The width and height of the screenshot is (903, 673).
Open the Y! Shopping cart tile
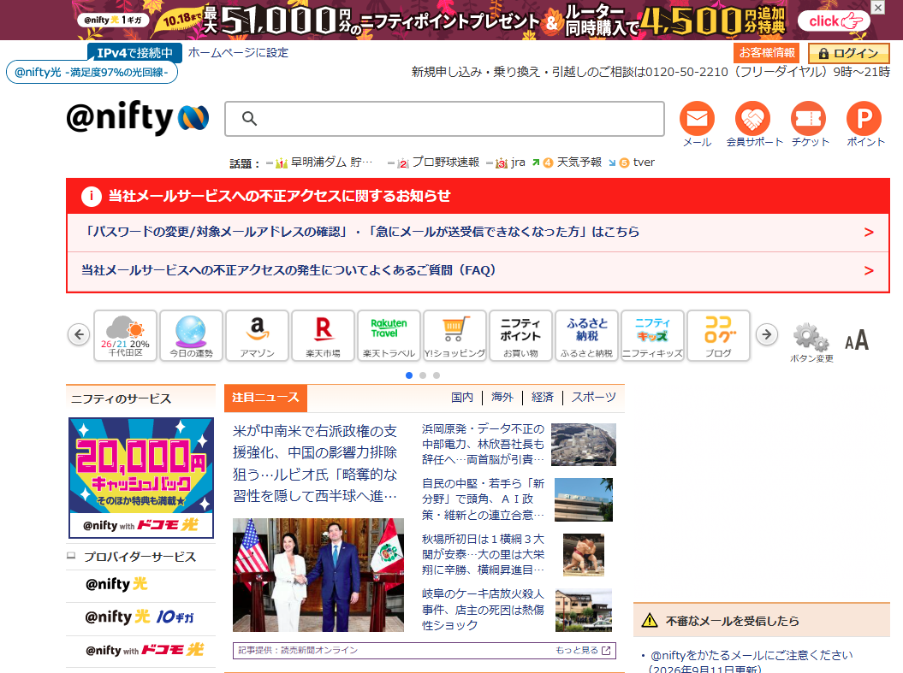click(x=455, y=335)
